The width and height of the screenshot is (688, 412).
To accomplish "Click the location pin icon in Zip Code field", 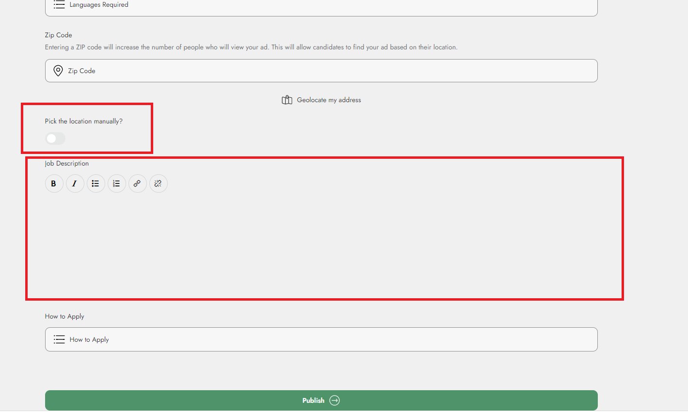I will click(58, 71).
